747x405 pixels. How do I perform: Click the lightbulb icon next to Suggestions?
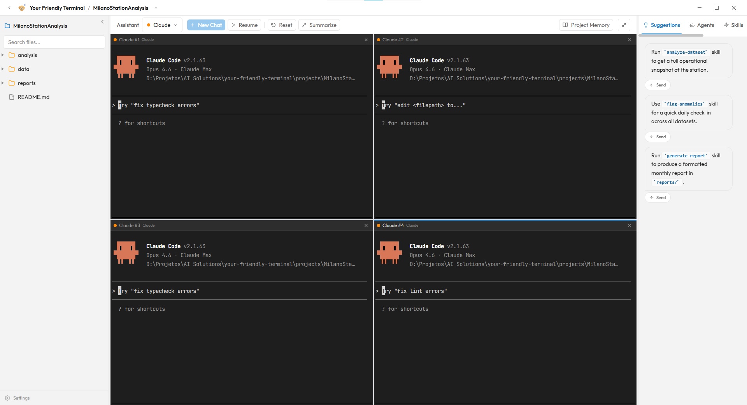(x=645, y=25)
